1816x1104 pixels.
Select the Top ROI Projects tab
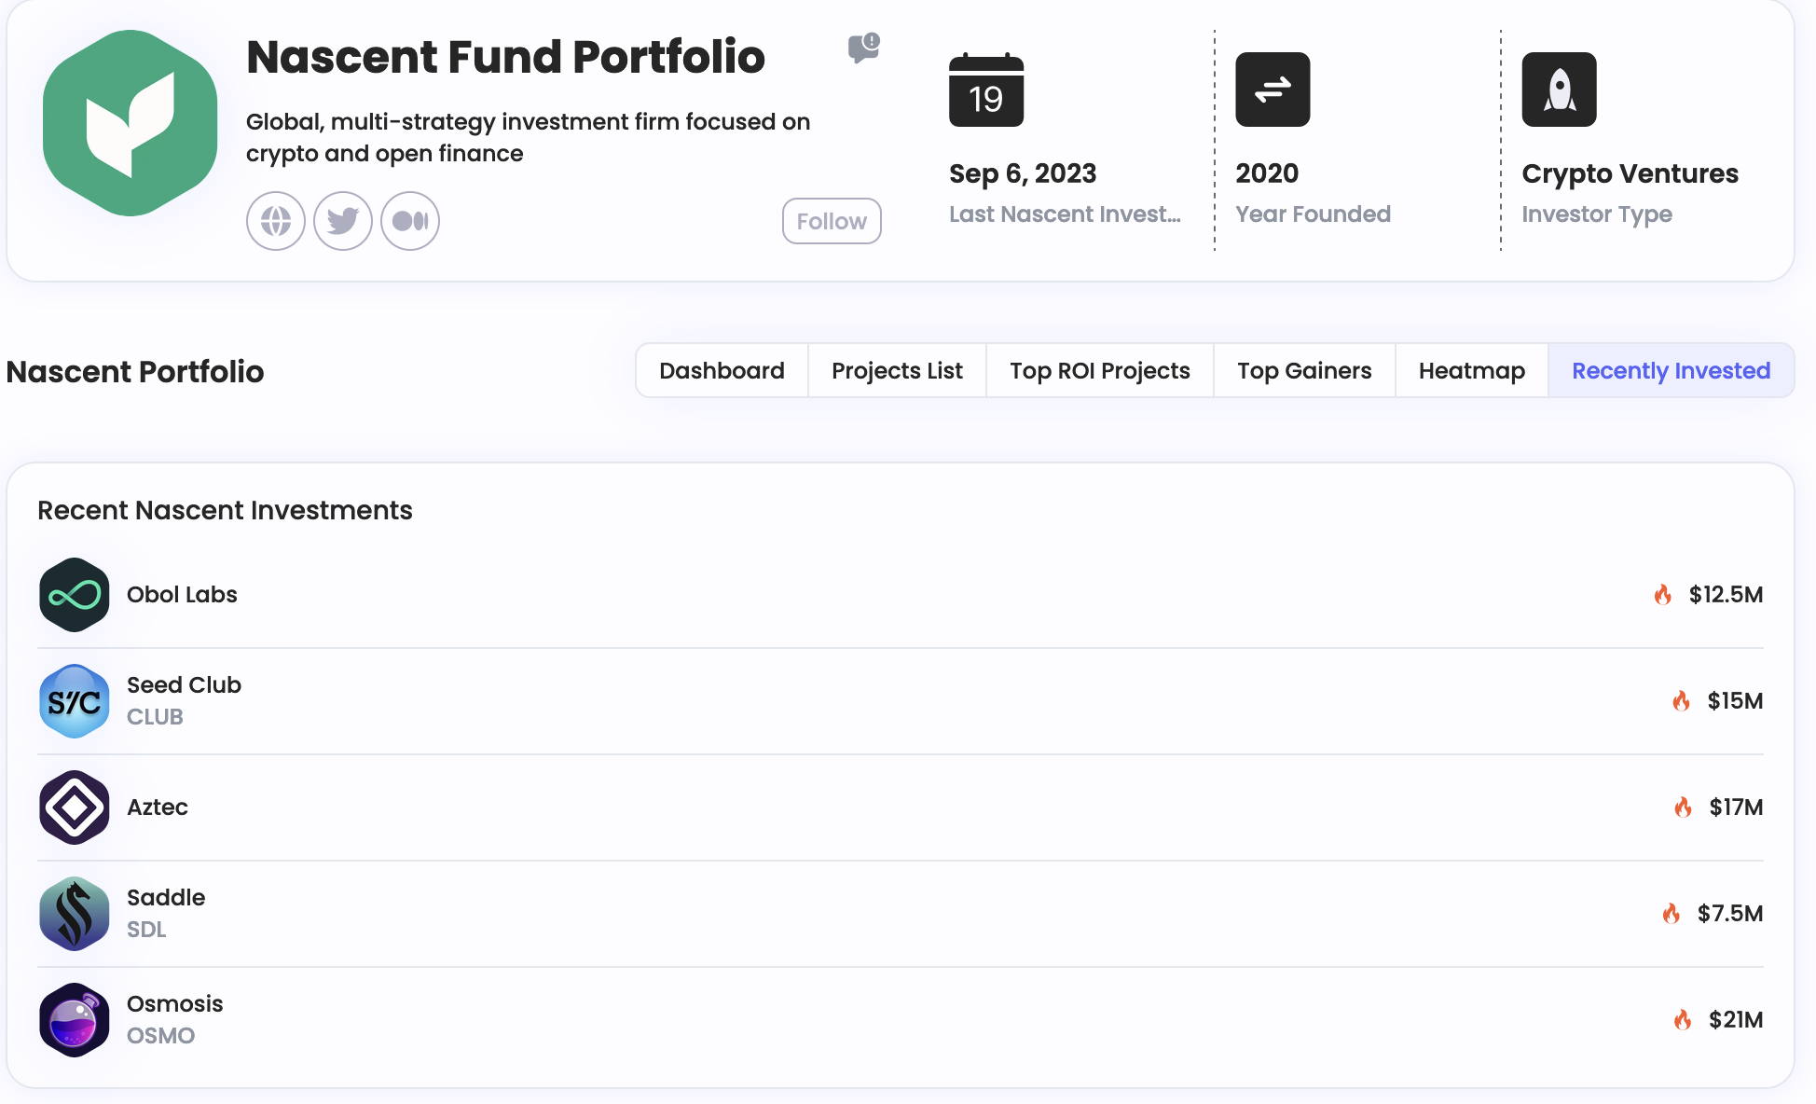pos(1100,370)
